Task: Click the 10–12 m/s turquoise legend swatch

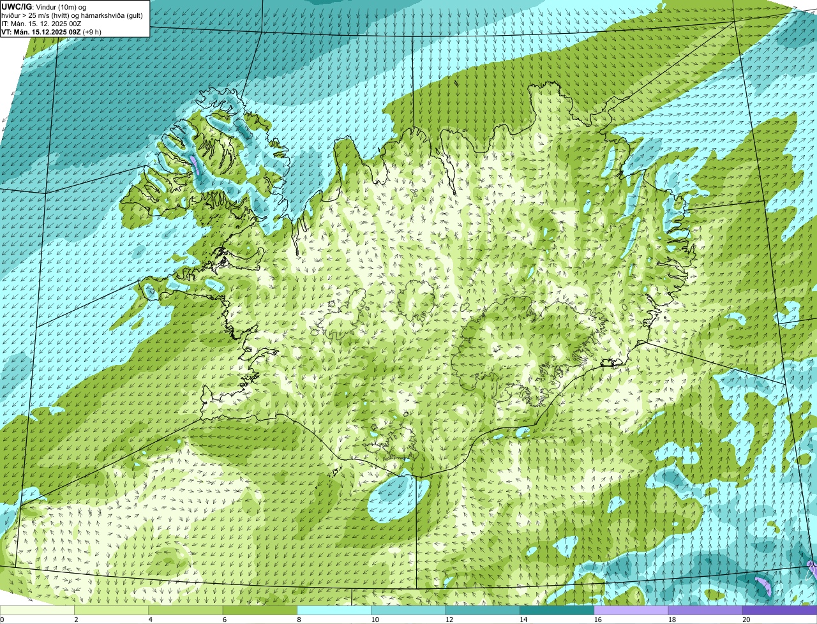Action: click(x=408, y=610)
